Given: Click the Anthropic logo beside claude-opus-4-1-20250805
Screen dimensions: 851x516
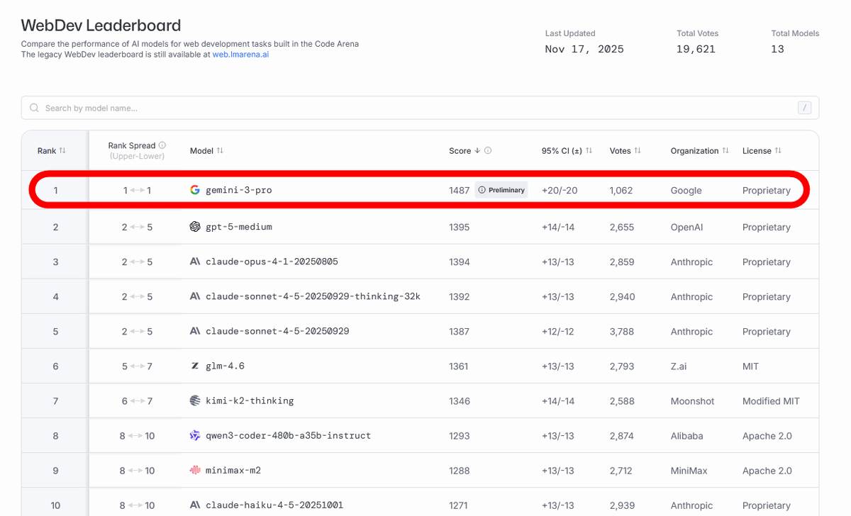Looking at the screenshot, I should click(x=195, y=262).
